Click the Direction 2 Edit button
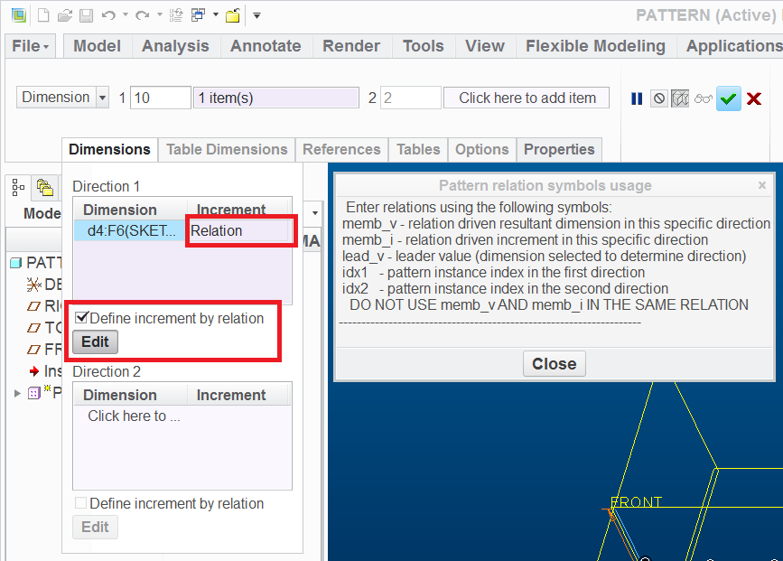Image resolution: width=783 pixels, height=561 pixels. click(x=96, y=527)
